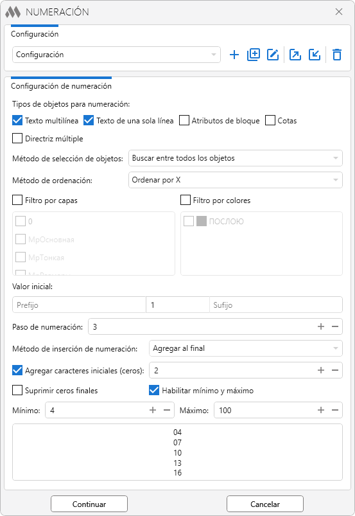Click the Prefijo input field
355x516 pixels.
(79, 305)
